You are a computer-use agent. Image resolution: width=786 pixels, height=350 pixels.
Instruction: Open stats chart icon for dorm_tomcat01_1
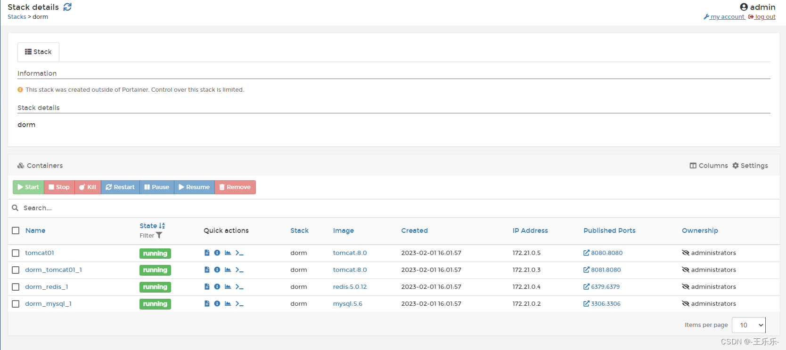228,270
